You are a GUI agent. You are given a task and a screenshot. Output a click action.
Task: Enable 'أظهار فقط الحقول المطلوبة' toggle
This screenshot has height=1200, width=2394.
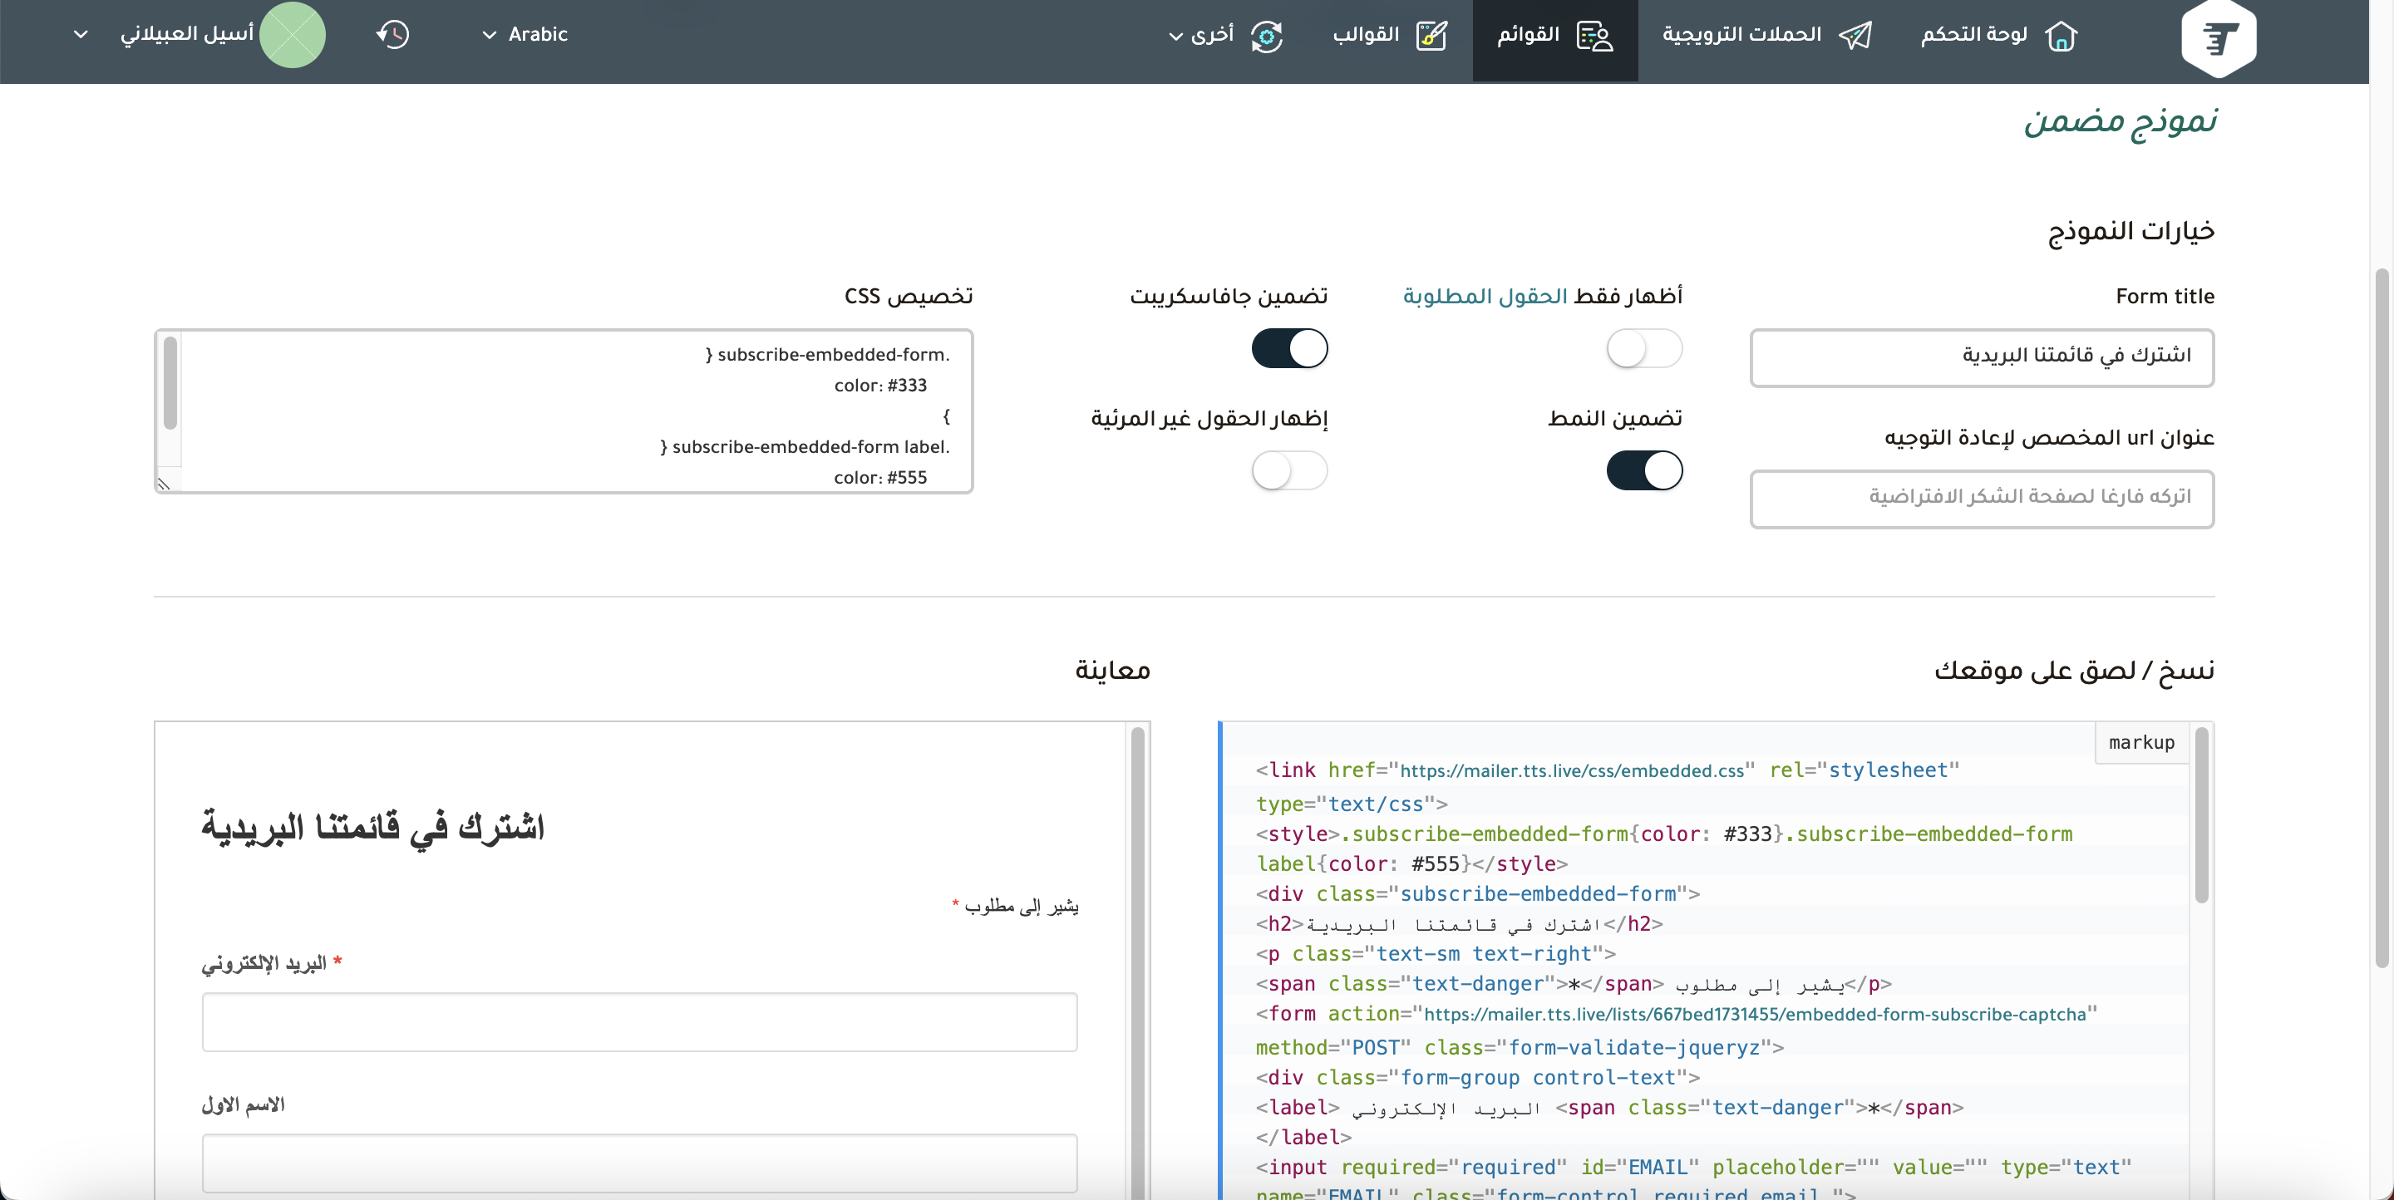click(1644, 349)
